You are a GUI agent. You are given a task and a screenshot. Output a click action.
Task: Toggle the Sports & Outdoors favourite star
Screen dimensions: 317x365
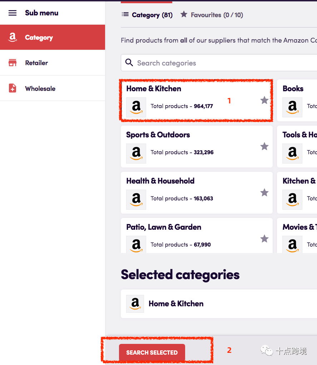[x=264, y=146]
